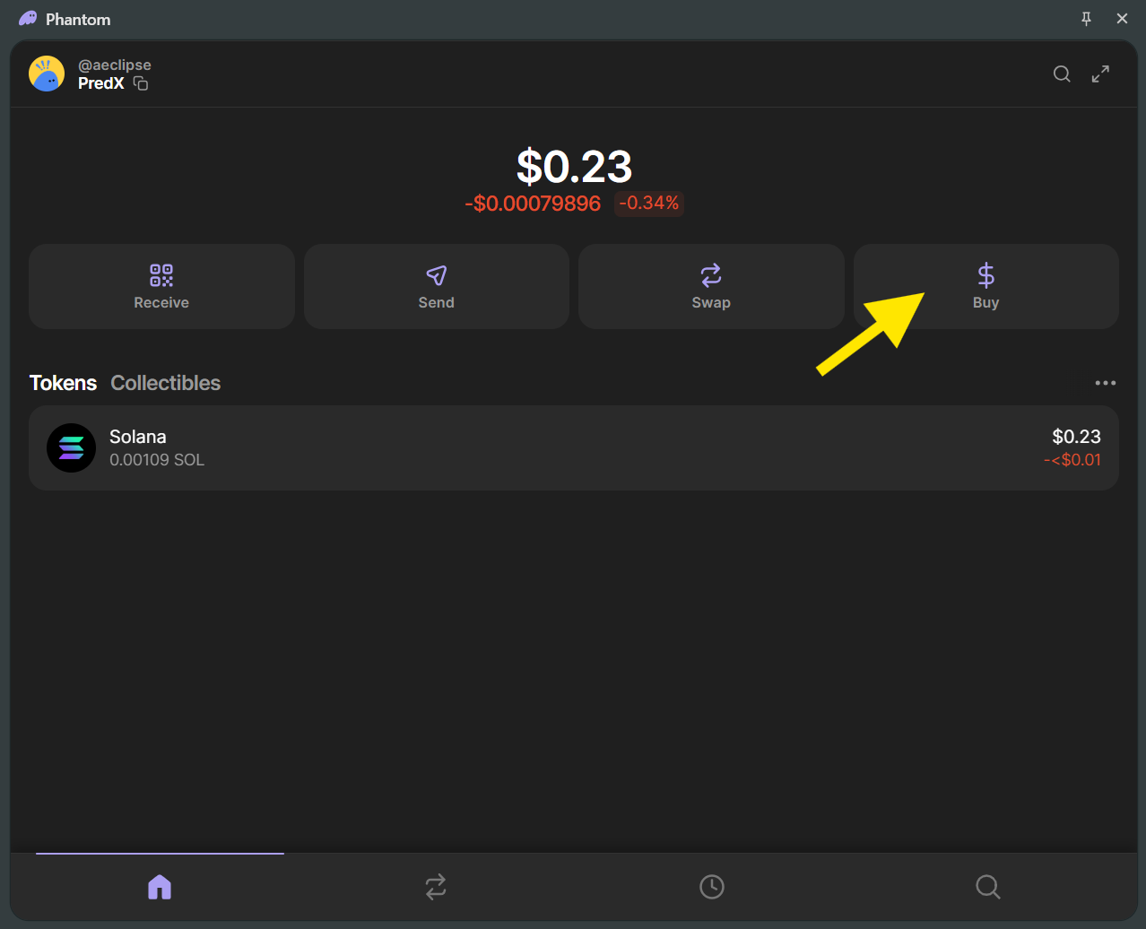The image size is (1146, 929).
Task: Pin the Phantom panel
Action: [1086, 19]
